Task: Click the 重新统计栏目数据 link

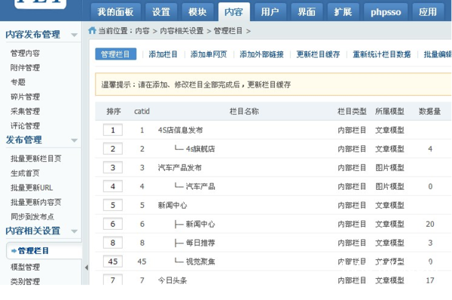Action: [382, 54]
